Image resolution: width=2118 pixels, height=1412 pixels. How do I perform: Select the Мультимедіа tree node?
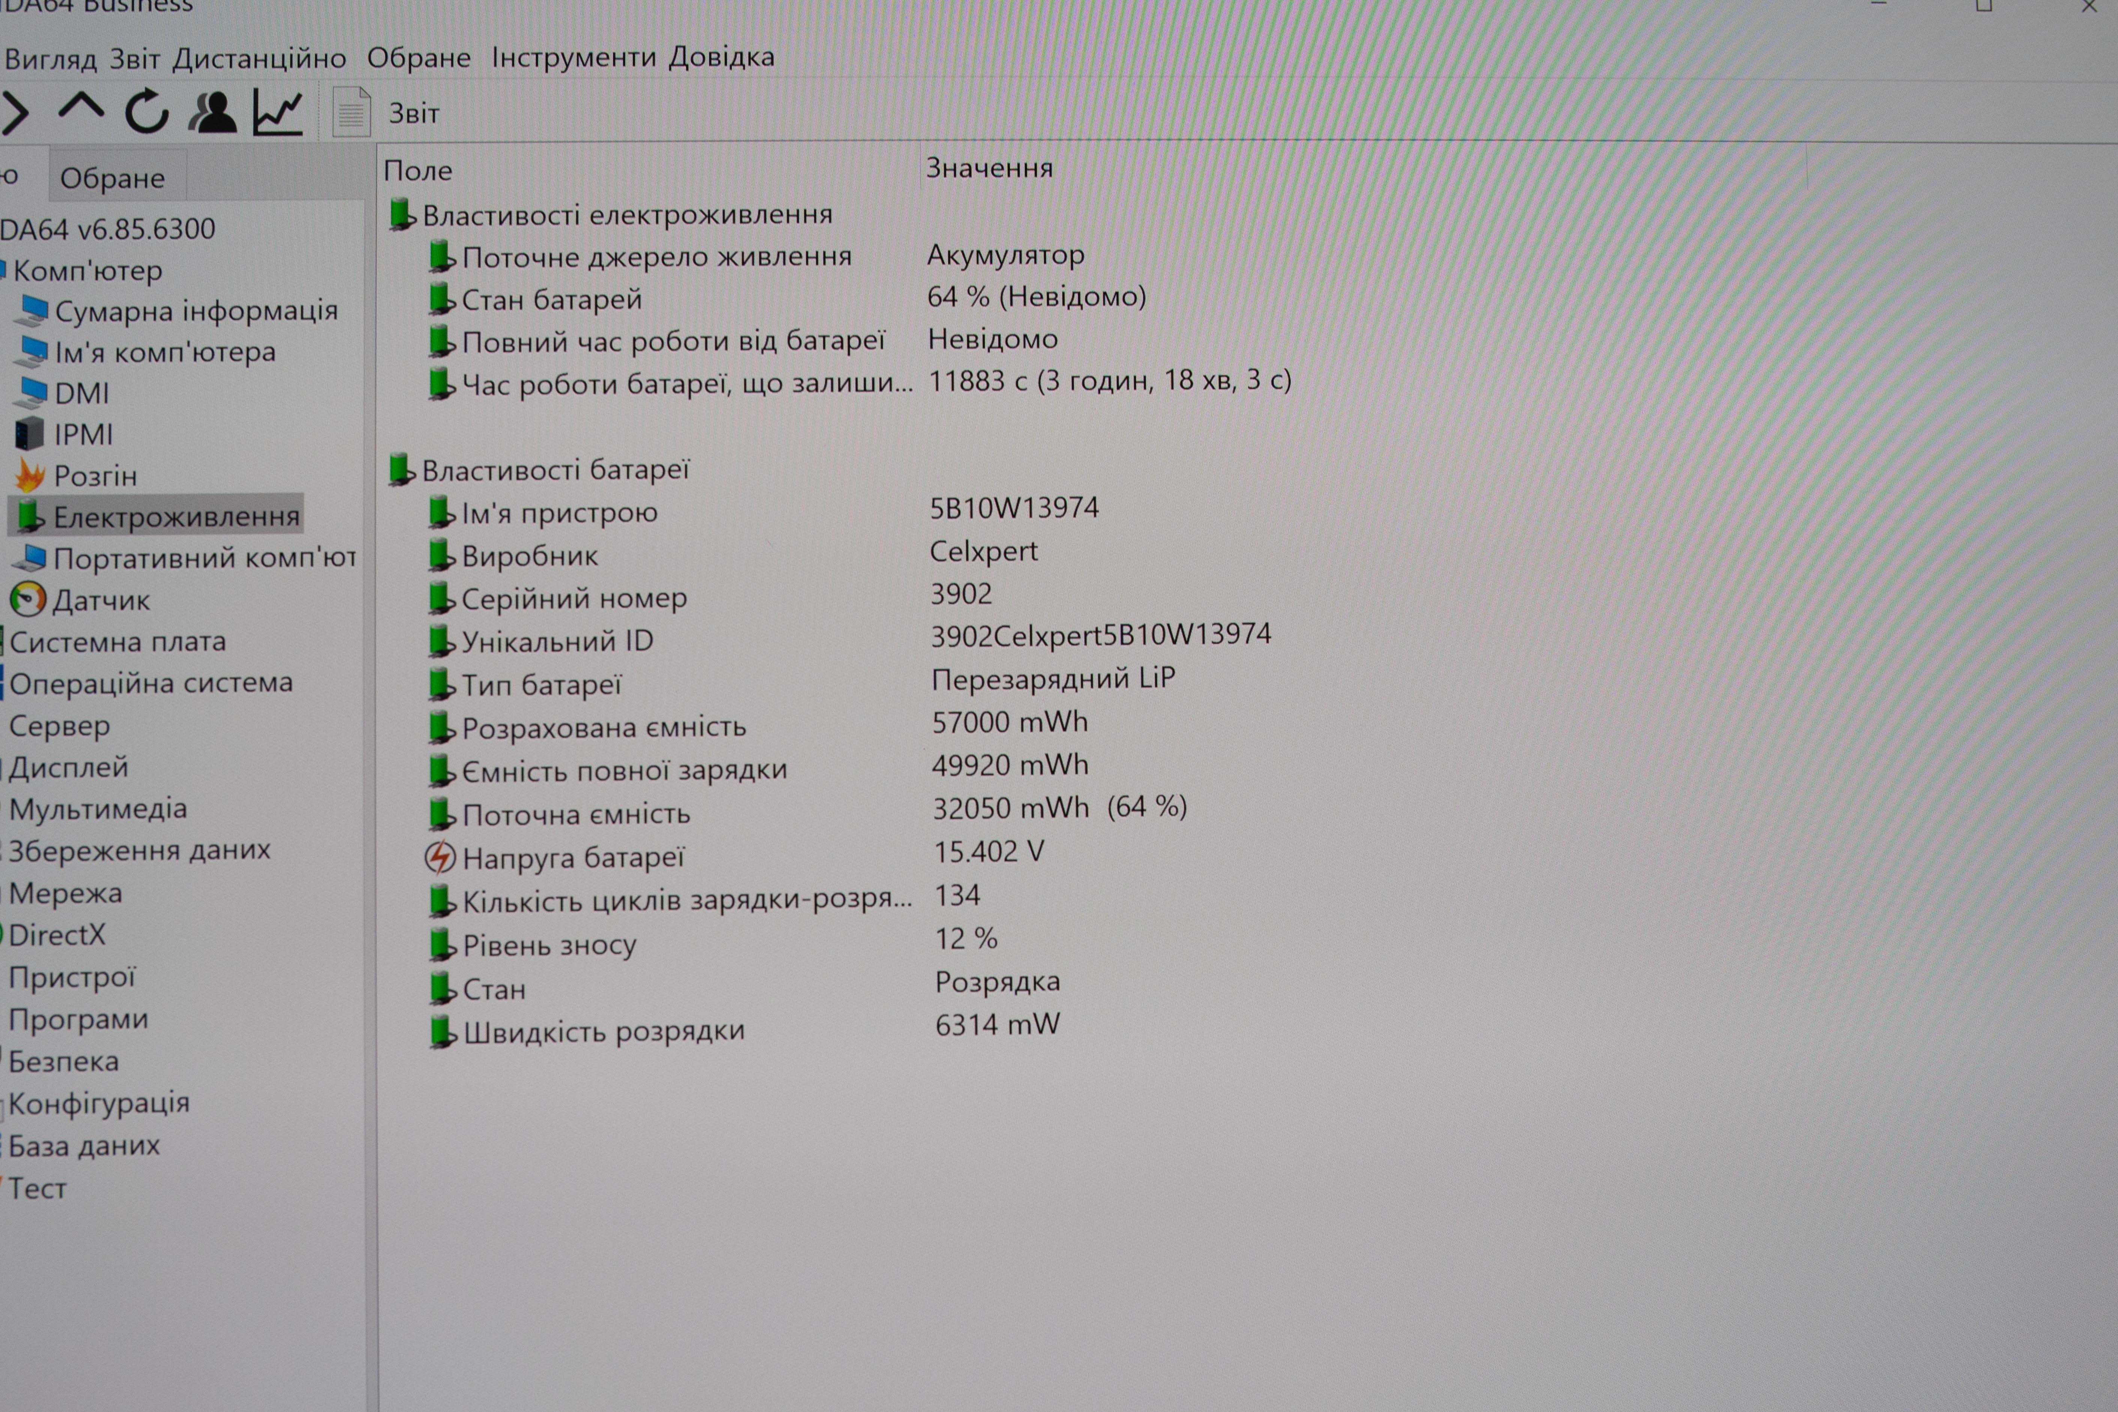[x=98, y=809]
